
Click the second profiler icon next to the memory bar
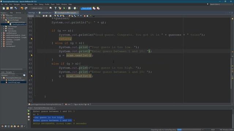[x=98, y=8]
